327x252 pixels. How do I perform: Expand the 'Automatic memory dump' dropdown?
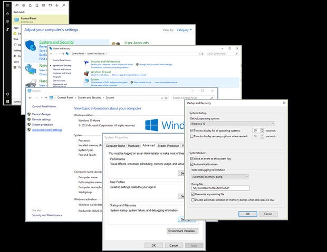coord(220,177)
